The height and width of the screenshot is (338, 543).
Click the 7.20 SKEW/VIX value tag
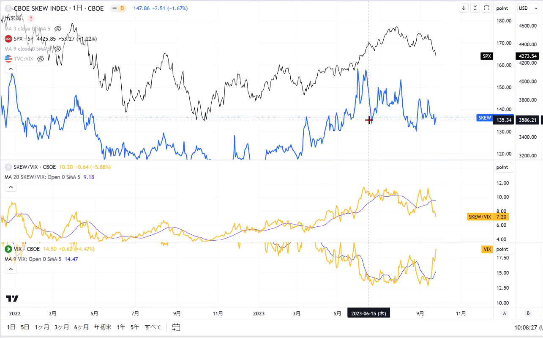(502, 217)
